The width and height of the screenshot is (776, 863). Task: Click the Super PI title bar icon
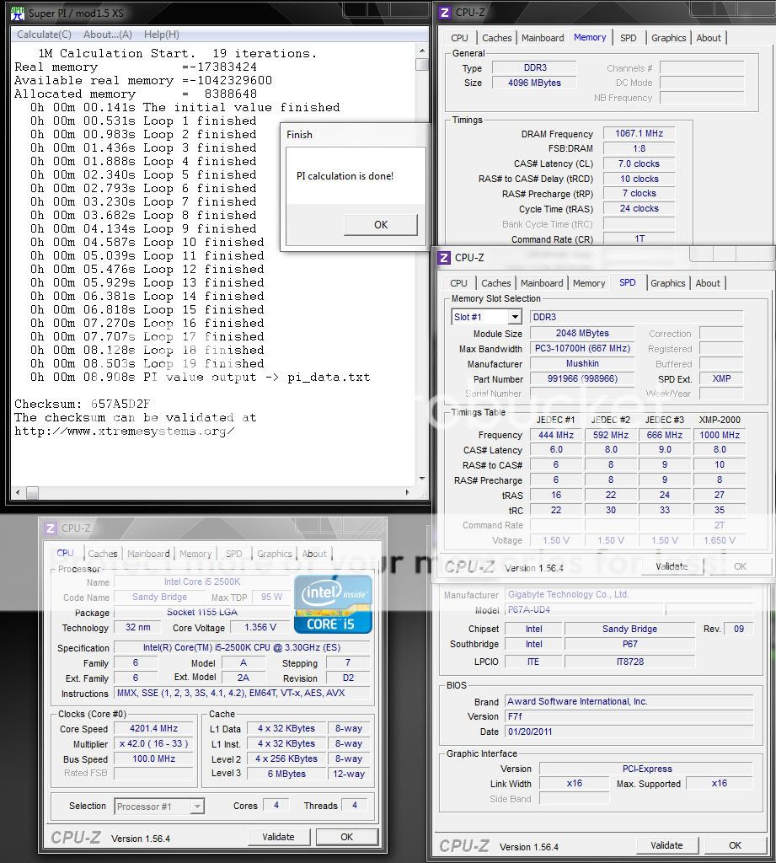[x=18, y=13]
